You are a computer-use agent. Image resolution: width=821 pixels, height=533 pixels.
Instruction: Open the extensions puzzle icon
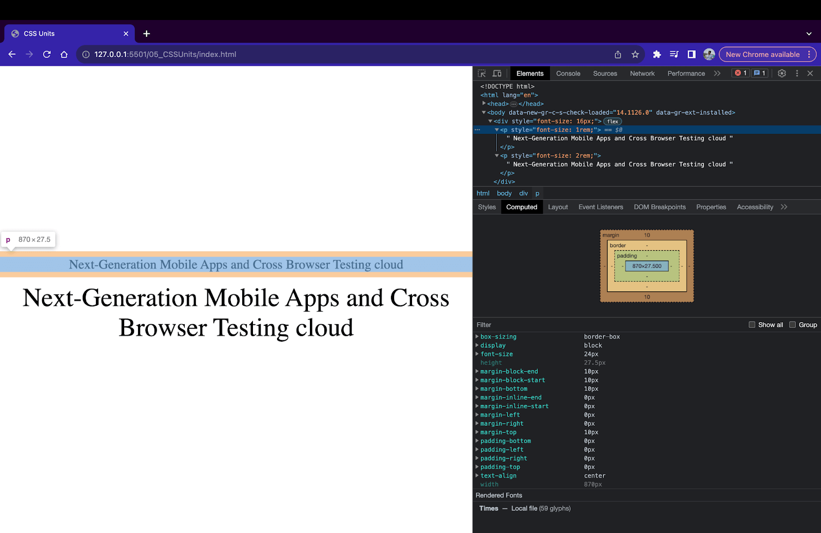pyautogui.click(x=657, y=54)
